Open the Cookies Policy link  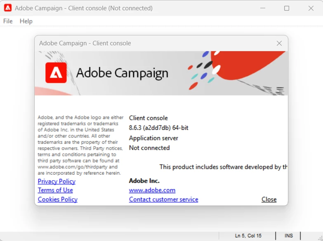[57, 199]
